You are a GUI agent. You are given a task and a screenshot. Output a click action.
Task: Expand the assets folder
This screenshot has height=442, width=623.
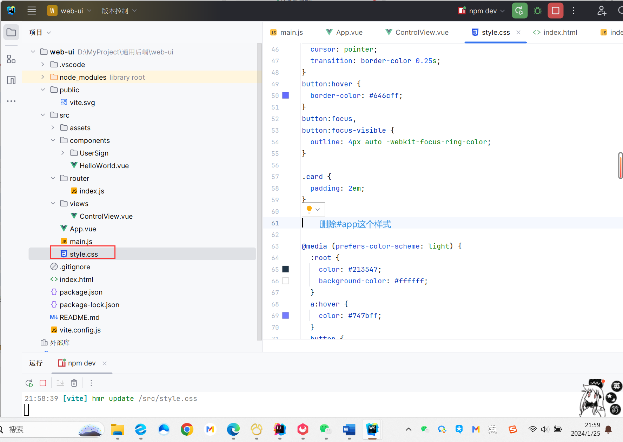53,127
